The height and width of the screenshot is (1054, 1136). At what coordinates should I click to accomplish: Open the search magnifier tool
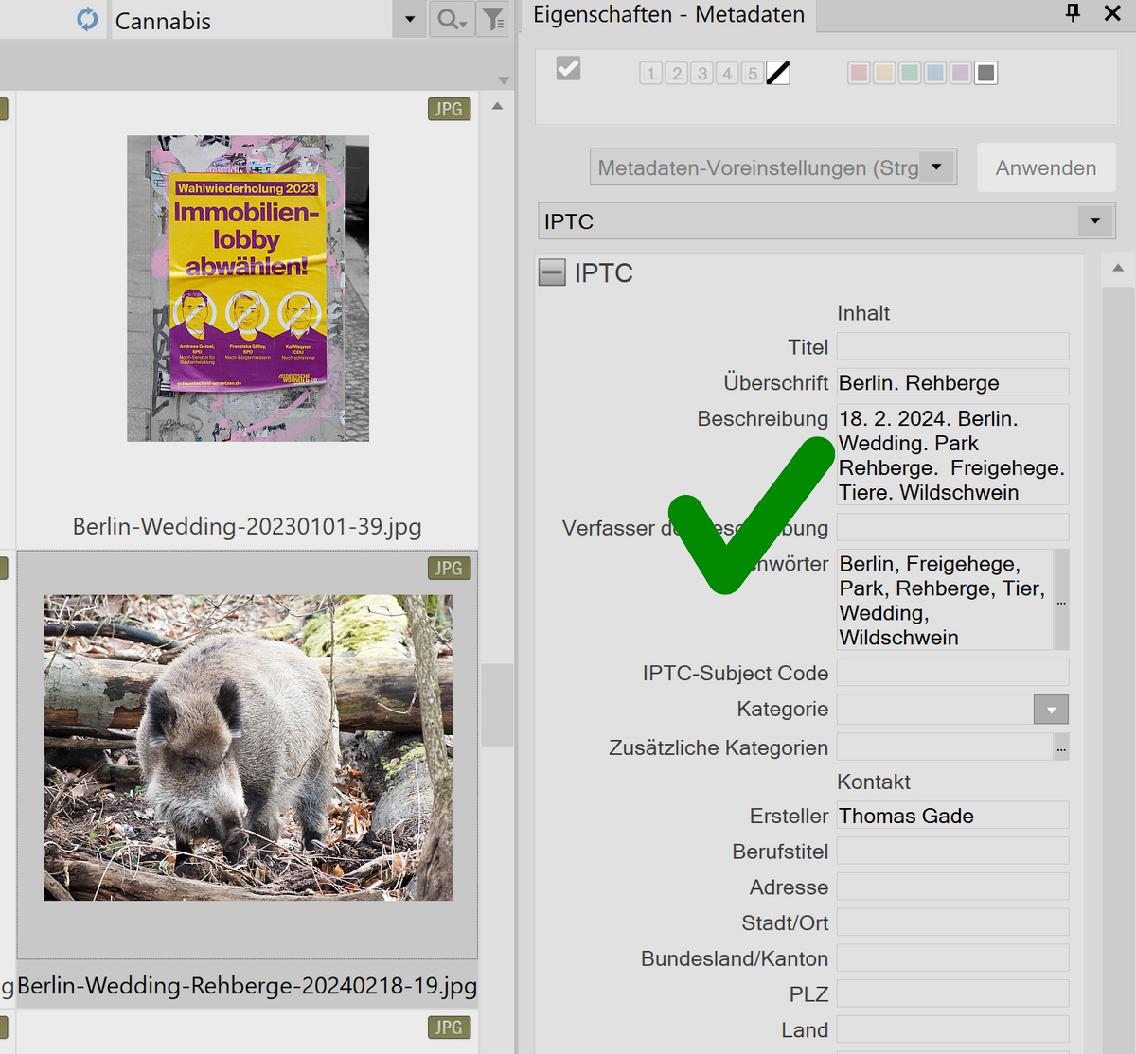click(x=452, y=19)
